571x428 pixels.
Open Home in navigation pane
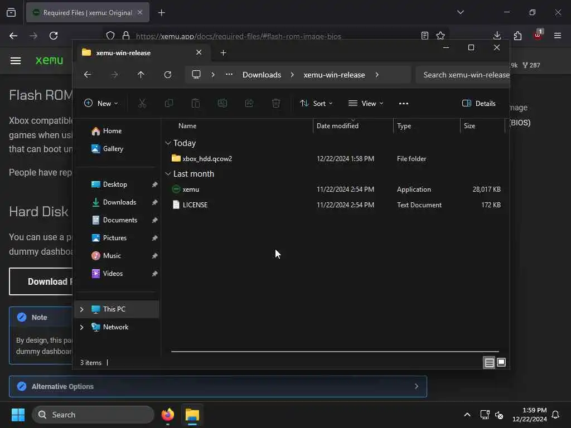112,131
